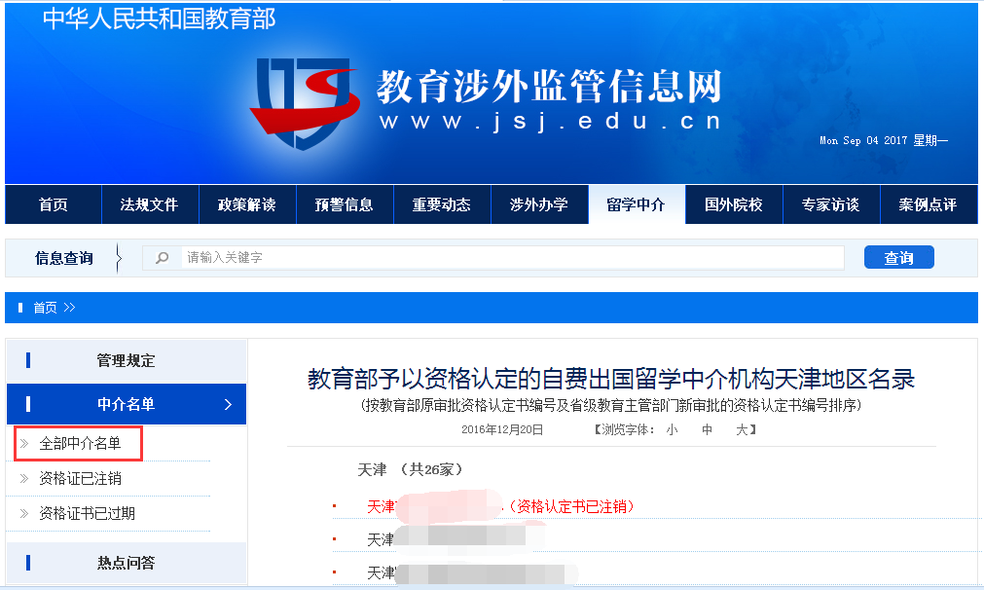The image size is (984, 590).
Task: Set browsing font size to 大
Action: [741, 429]
